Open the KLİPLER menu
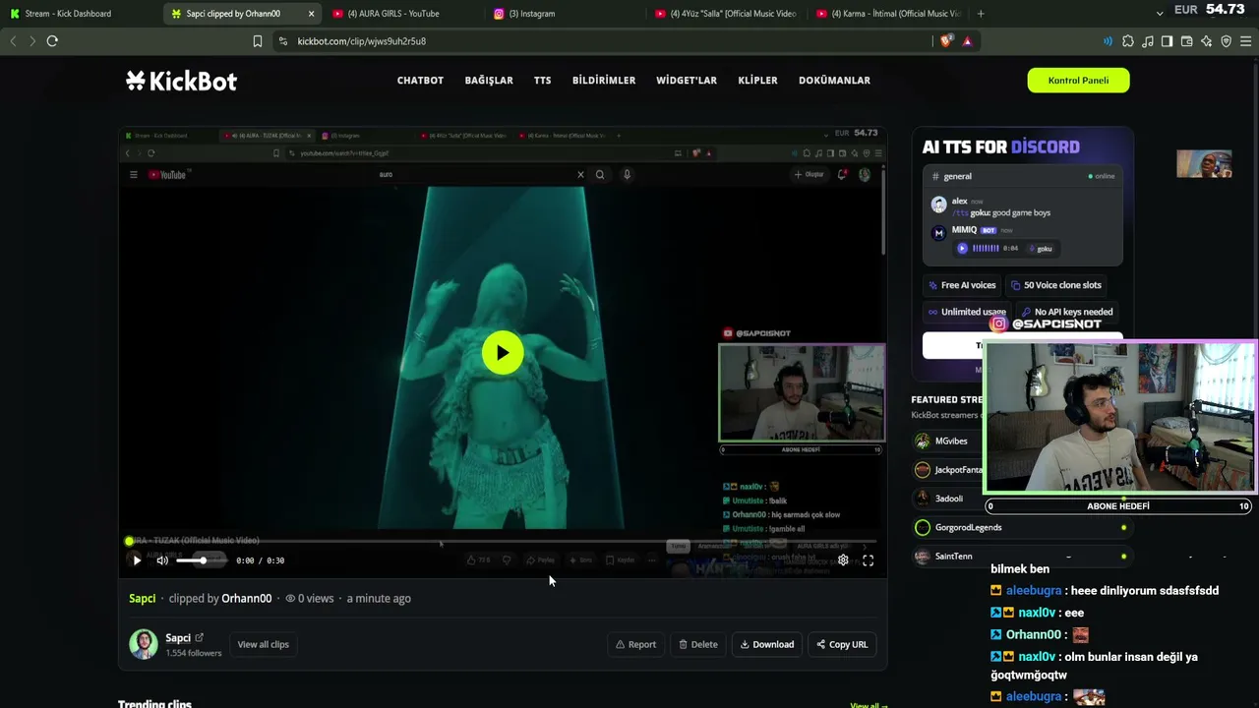The image size is (1259, 708). 757,81
